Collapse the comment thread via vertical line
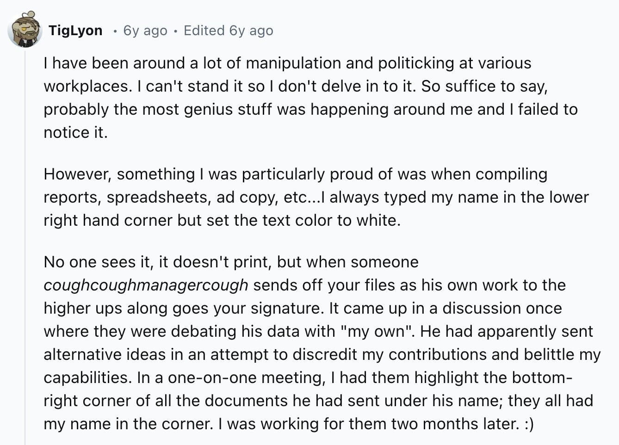Viewport: 619px width, 445px height. (x=25, y=245)
